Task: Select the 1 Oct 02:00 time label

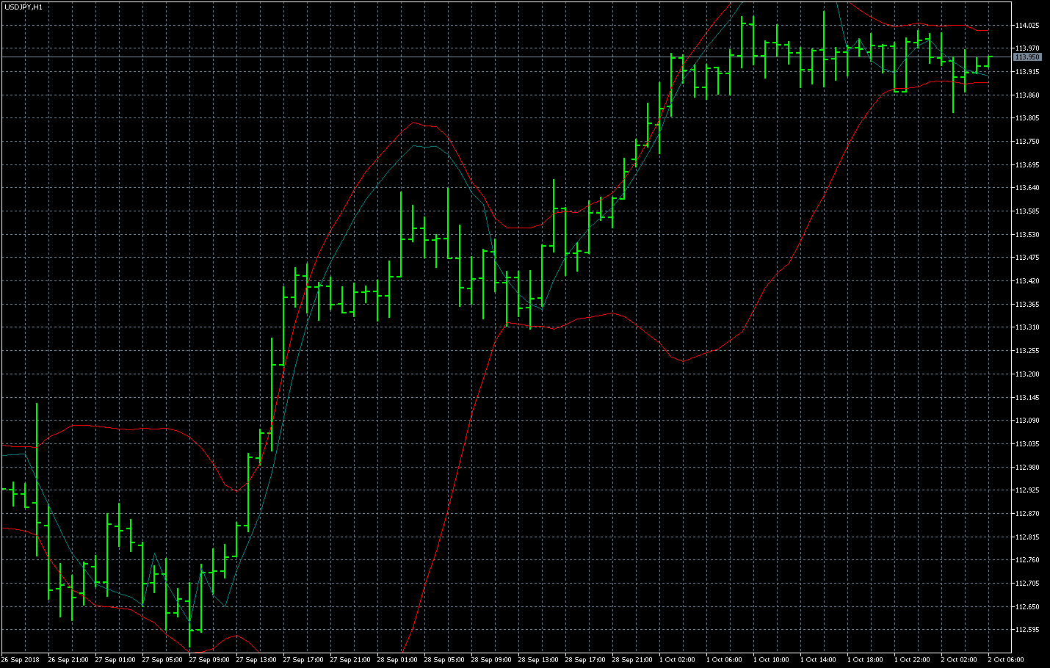Action: point(677,660)
